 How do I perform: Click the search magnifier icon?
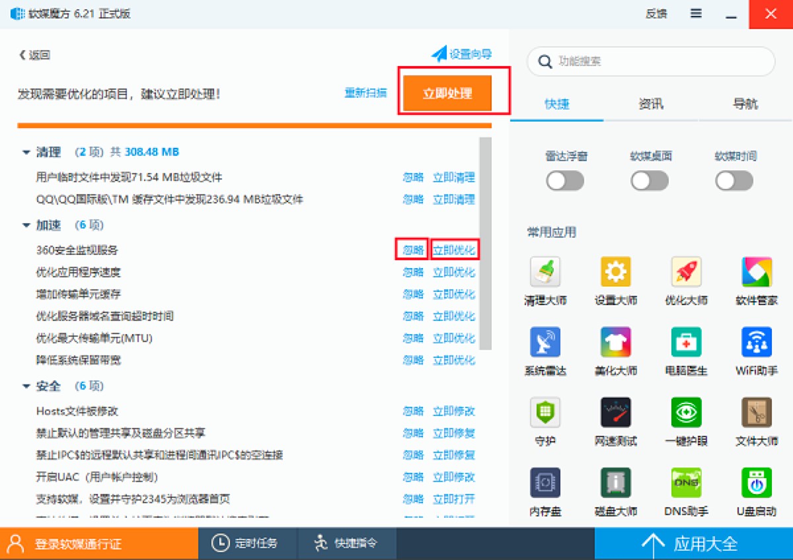[x=545, y=61]
